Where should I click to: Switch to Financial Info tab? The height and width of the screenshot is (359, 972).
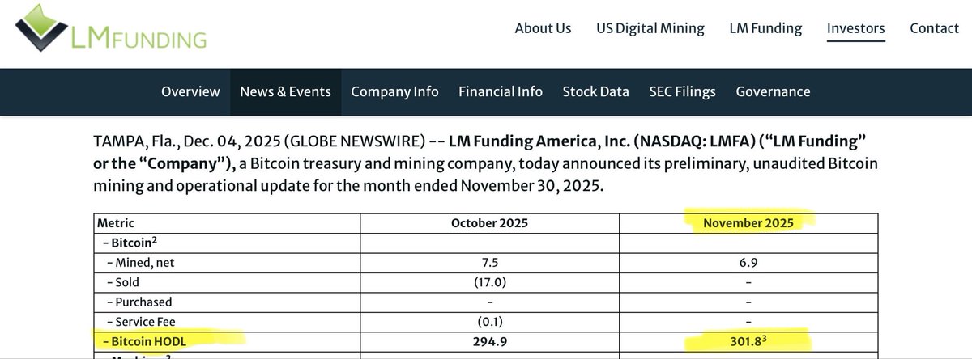point(501,91)
